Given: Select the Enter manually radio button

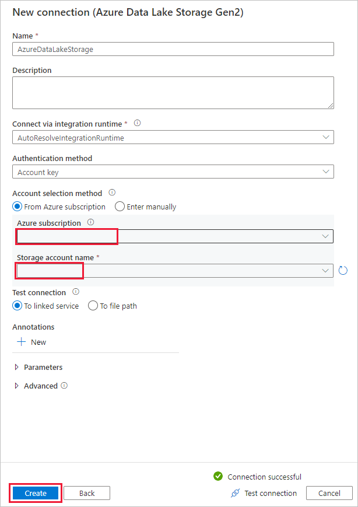Looking at the screenshot, I should [118, 207].
